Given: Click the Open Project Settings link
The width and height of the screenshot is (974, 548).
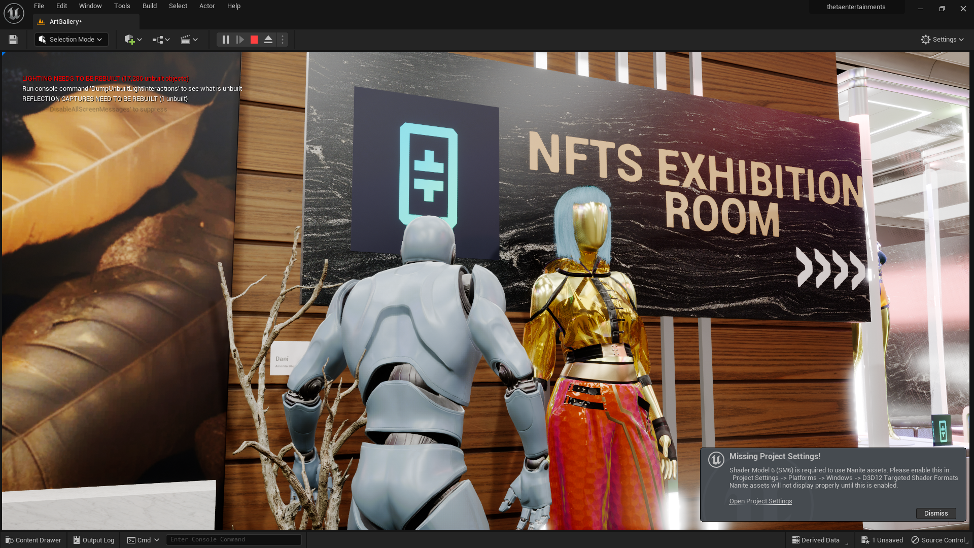Looking at the screenshot, I should pyautogui.click(x=760, y=501).
